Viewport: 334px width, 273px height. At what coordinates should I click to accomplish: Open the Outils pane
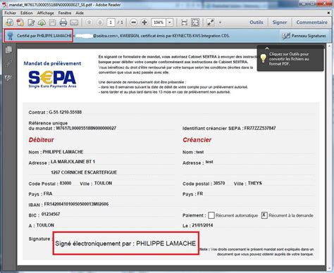(256, 23)
